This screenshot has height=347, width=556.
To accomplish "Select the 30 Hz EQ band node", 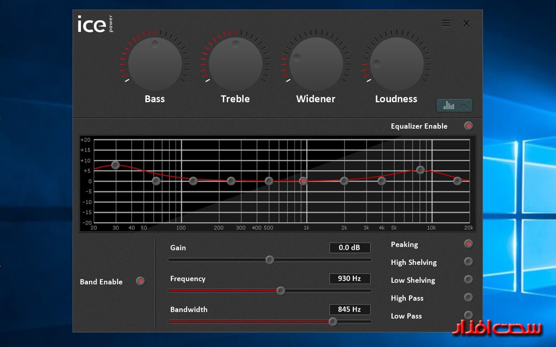I will pyautogui.click(x=115, y=165).
